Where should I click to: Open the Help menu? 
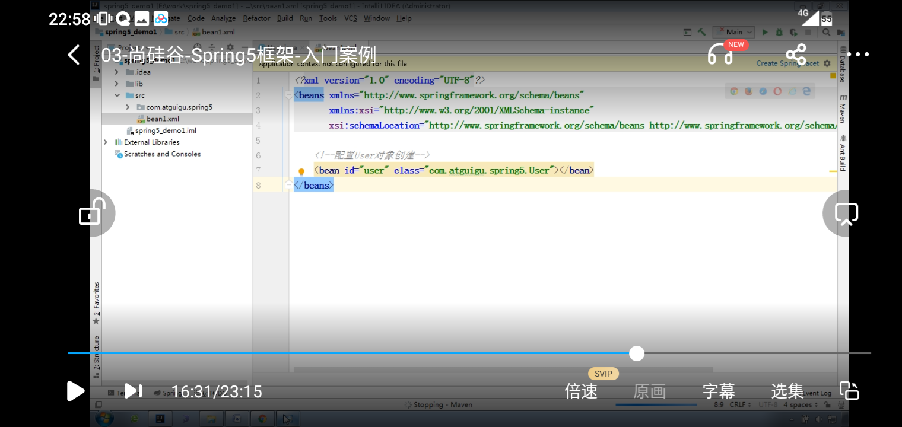(404, 18)
